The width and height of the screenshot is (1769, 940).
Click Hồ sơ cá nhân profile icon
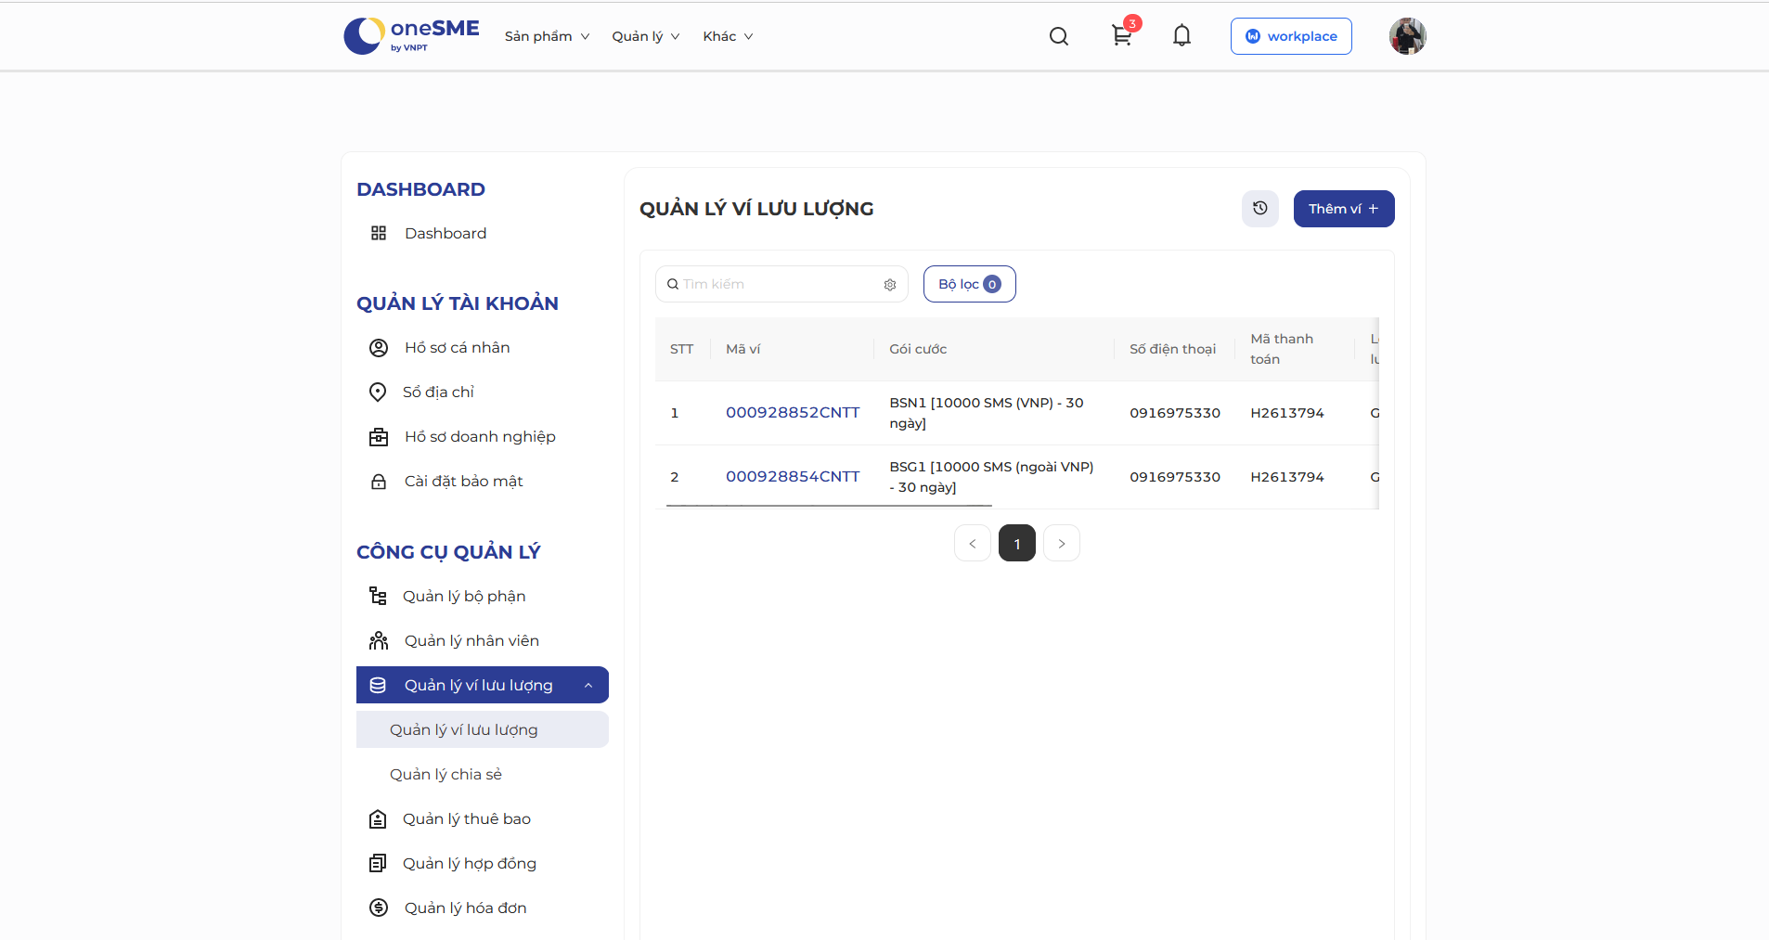[379, 348]
